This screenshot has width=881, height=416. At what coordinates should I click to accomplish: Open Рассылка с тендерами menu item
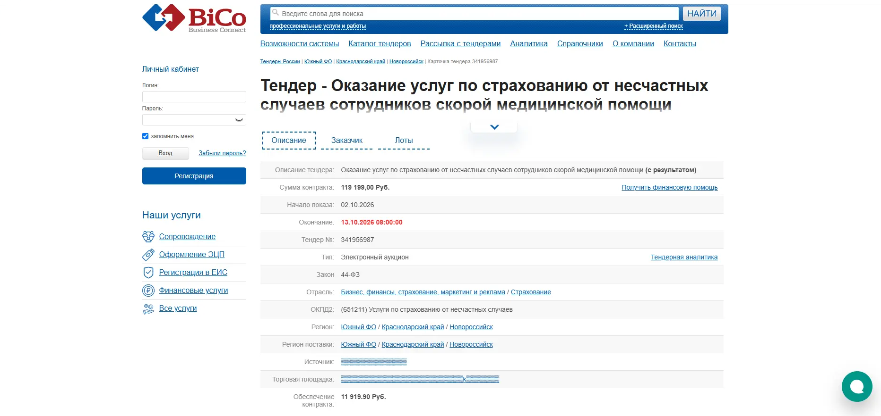click(x=460, y=44)
